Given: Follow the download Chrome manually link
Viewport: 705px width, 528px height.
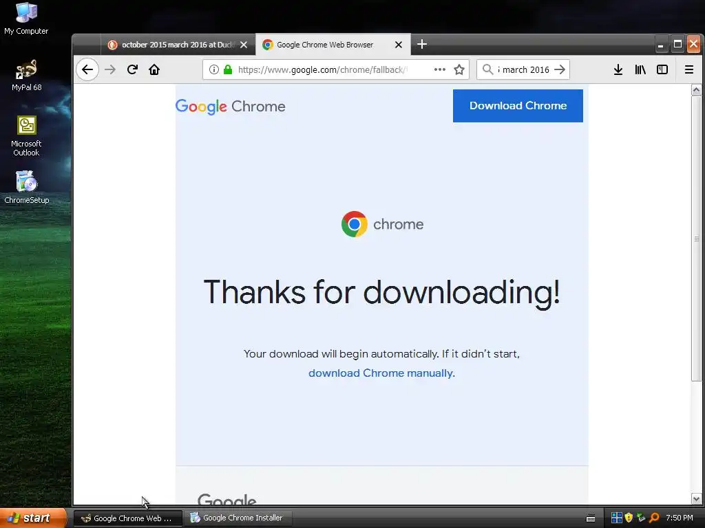Looking at the screenshot, I should (380, 373).
